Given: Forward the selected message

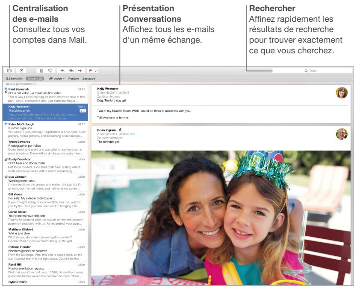Looking at the screenshot, I should click(80, 71).
